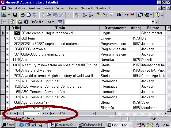This screenshot has height=128, width=171.
Task: Open the Vai dropdown menu
Action: click(x=51, y=22)
